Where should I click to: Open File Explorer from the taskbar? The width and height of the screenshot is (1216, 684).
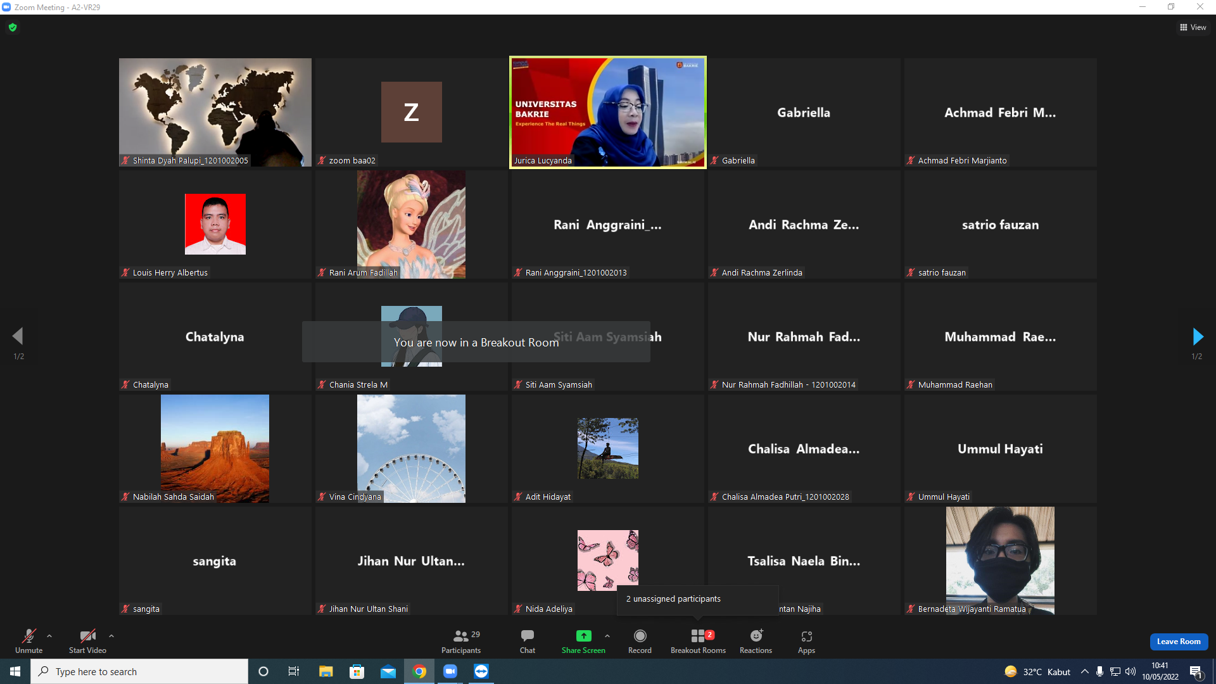click(326, 671)
